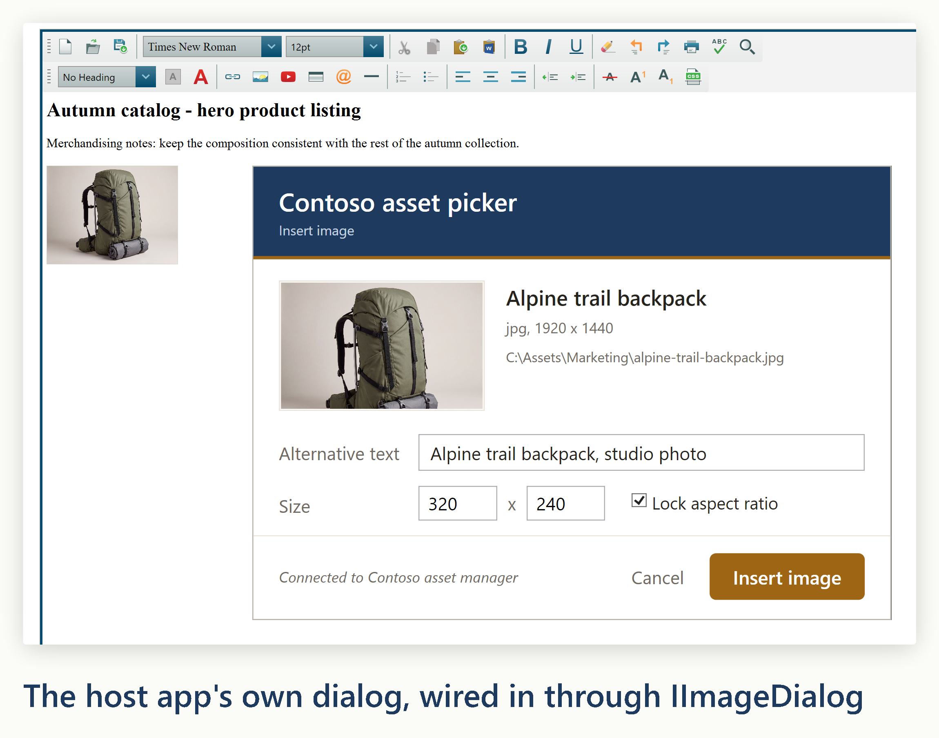939x738 pixels.
Task: Expand the No Heading style dropdown
Action: 146,77
